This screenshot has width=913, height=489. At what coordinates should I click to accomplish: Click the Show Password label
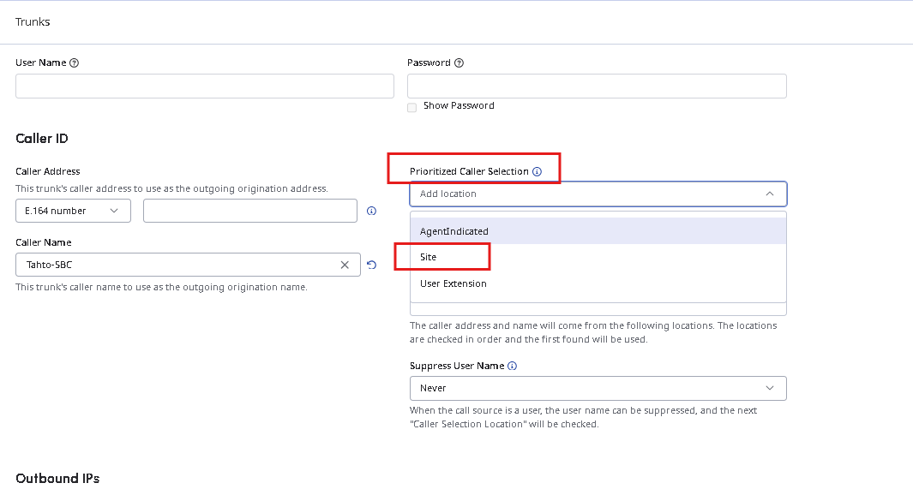point(459,106)
